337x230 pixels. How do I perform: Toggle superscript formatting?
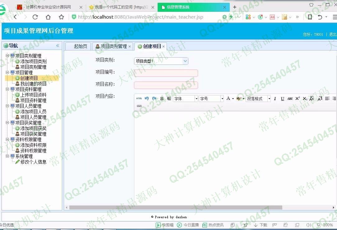pos(298,98)
